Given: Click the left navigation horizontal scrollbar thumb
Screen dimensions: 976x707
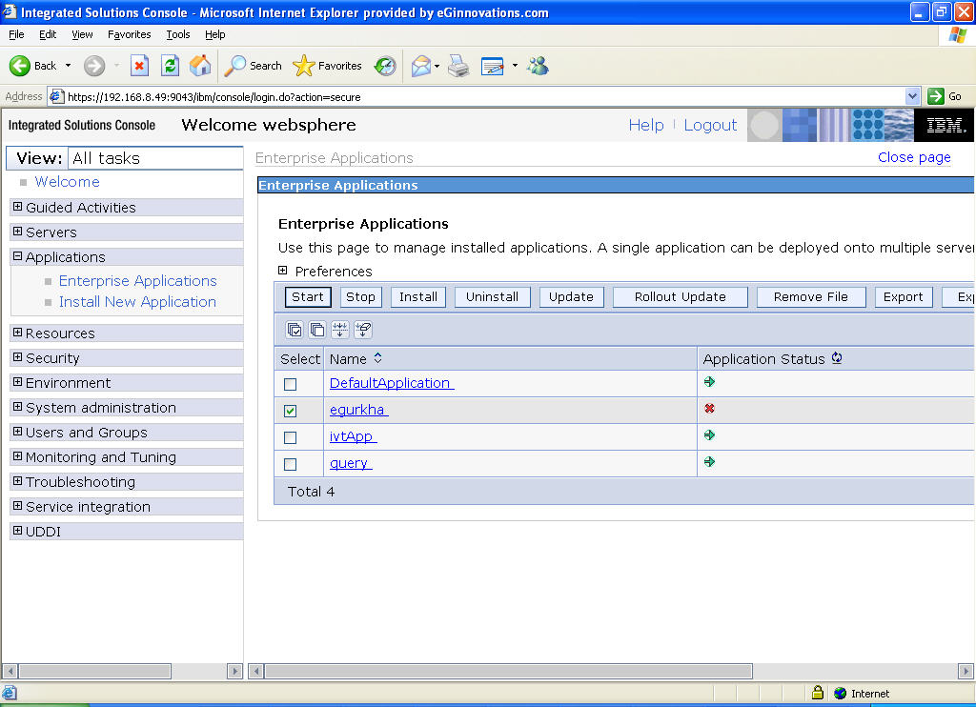Looking at the screenshot, I should tap(94, 671).
